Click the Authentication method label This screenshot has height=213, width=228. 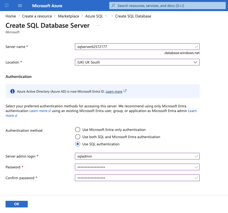(24, 131)
